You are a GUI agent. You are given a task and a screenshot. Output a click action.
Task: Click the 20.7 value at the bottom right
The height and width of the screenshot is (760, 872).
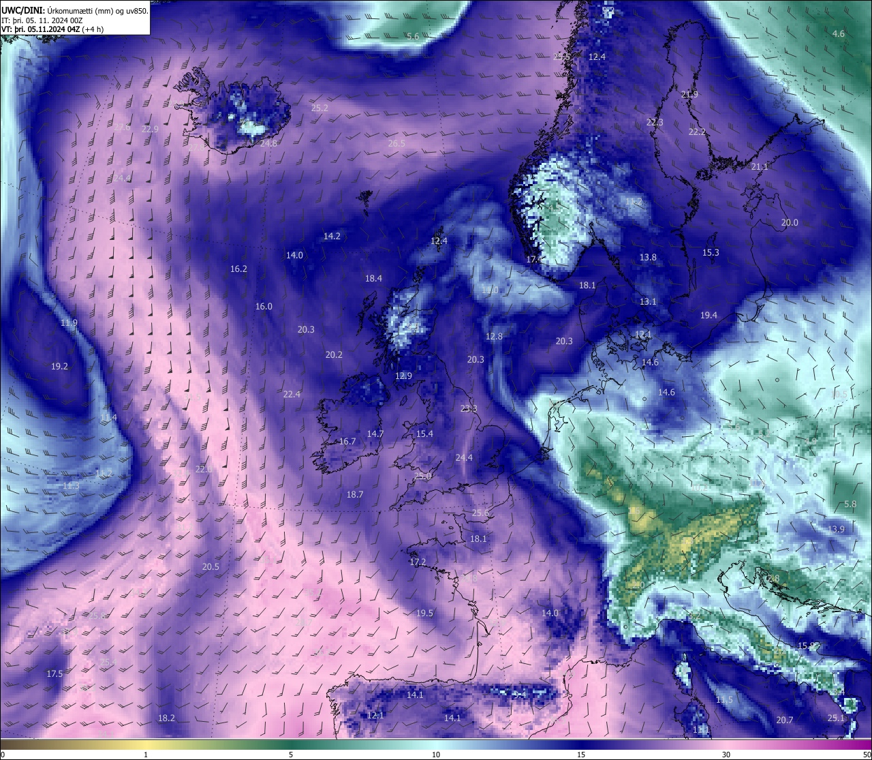point(785,720)
